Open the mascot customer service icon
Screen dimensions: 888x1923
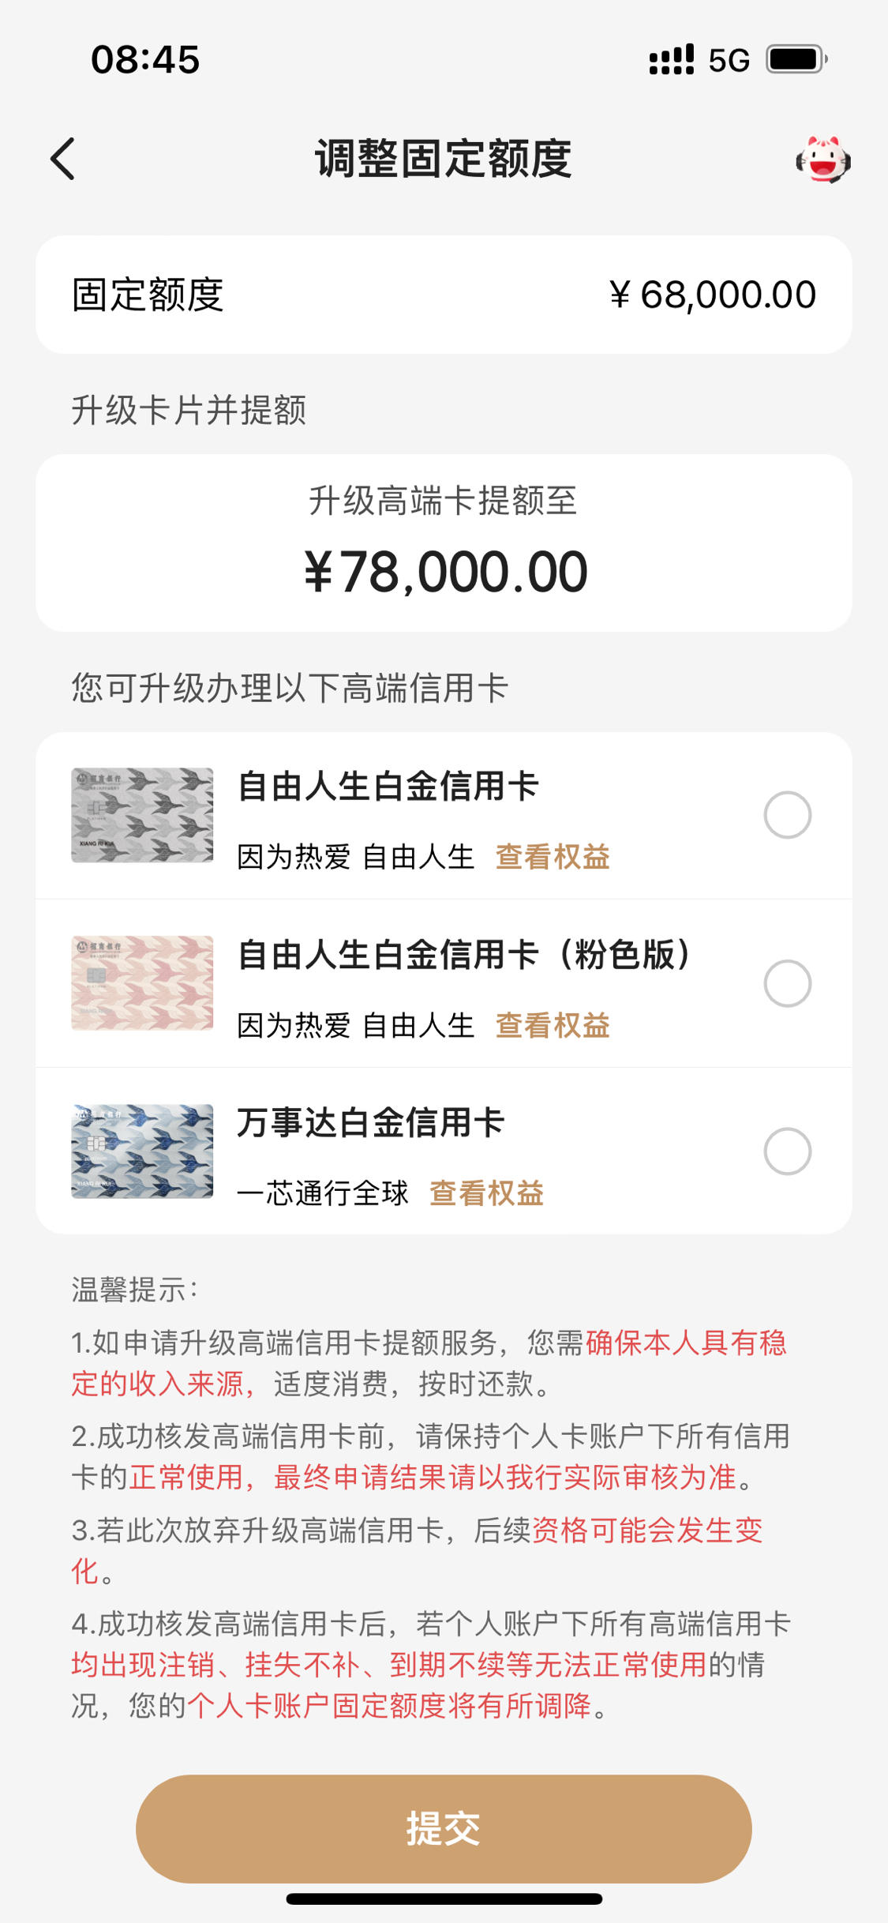click(823, 159)
